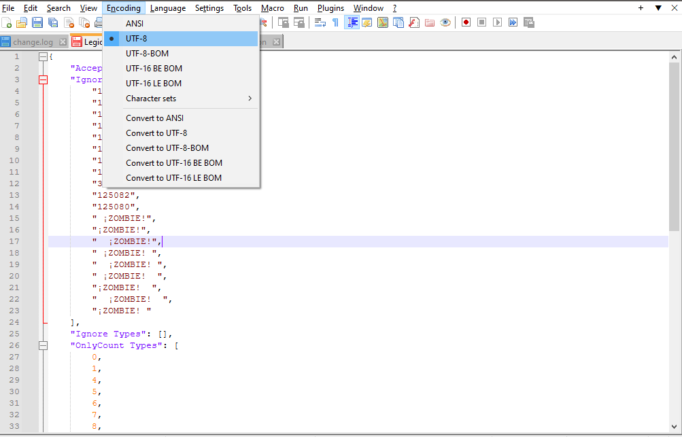Collapse the fold marker on line 3

point(44,80)
